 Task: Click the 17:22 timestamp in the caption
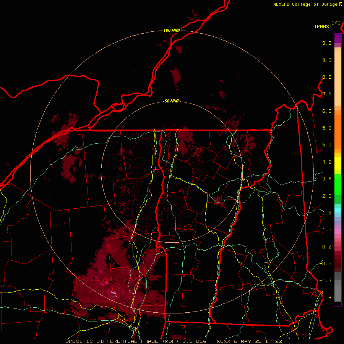[x=274, y=341]
